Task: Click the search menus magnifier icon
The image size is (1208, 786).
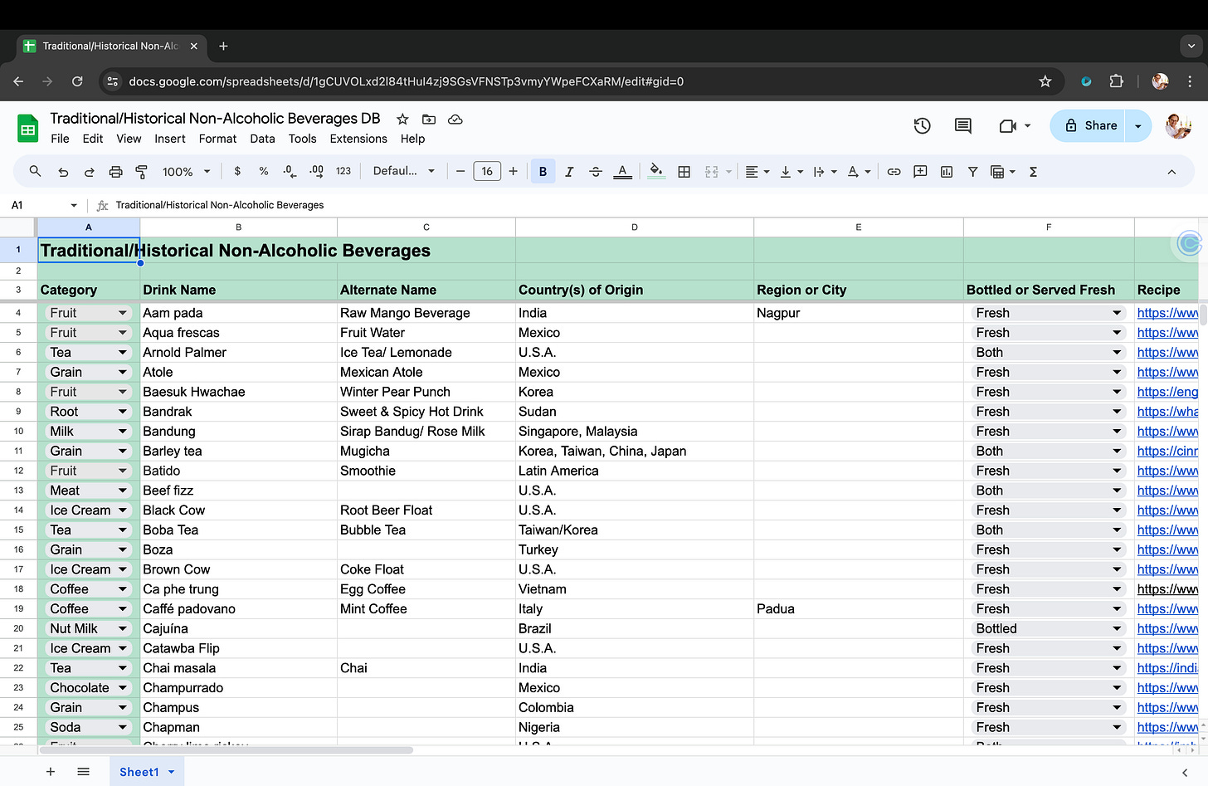Action: point(35,172)
